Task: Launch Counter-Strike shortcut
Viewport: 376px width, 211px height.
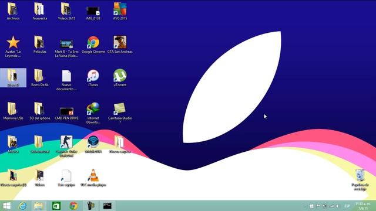Action: click(66, 146)
